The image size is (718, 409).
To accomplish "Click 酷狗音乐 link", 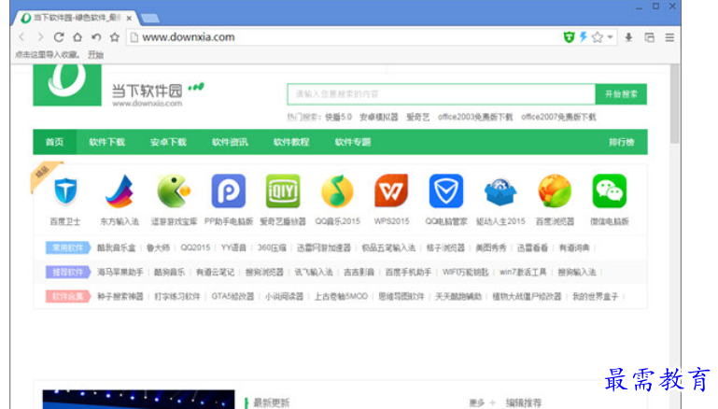I will click(x=169, y=272).
